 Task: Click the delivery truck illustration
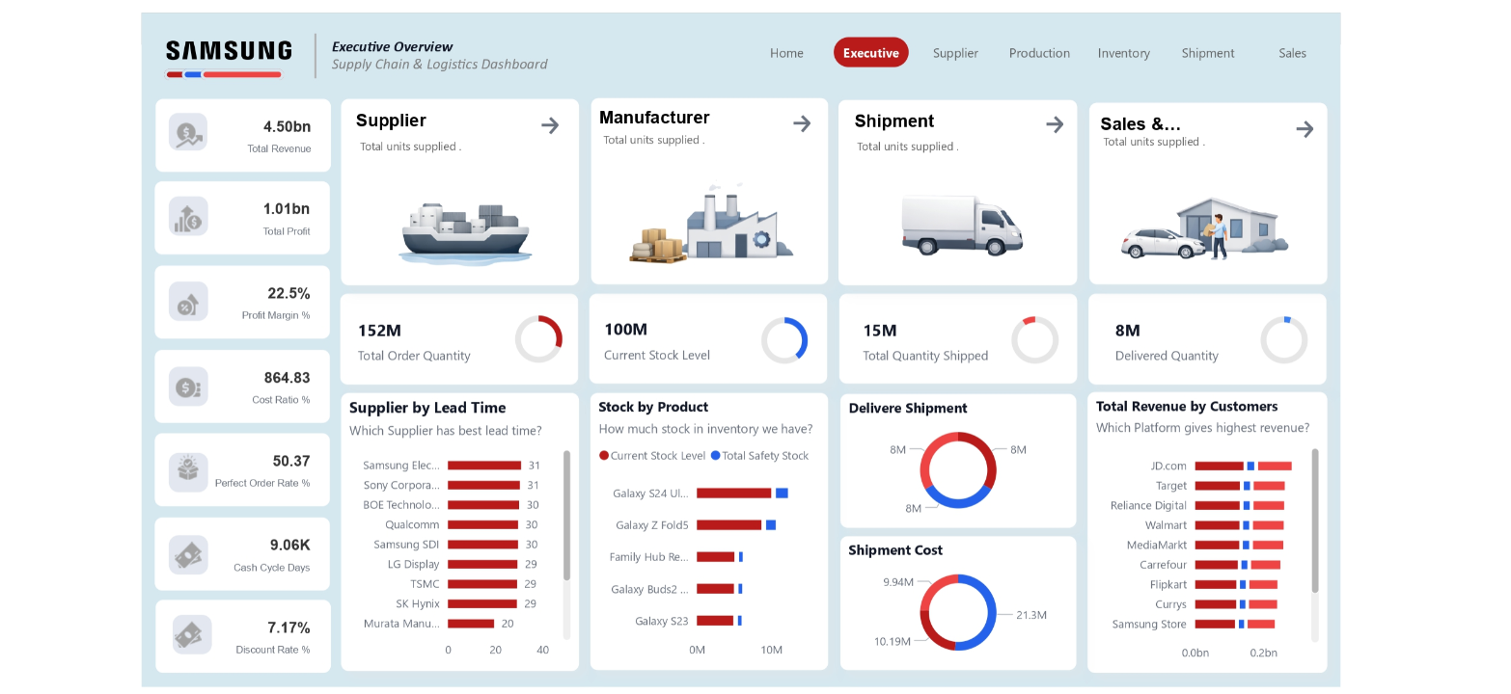coord(962,226)
